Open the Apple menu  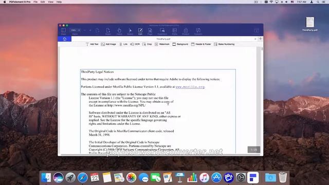pyautogui.click(x=5, y=2)
